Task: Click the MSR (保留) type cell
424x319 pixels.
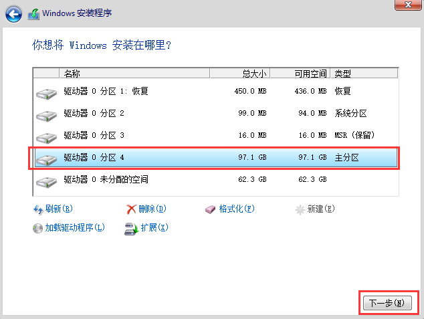Action: tap(354, 135)
